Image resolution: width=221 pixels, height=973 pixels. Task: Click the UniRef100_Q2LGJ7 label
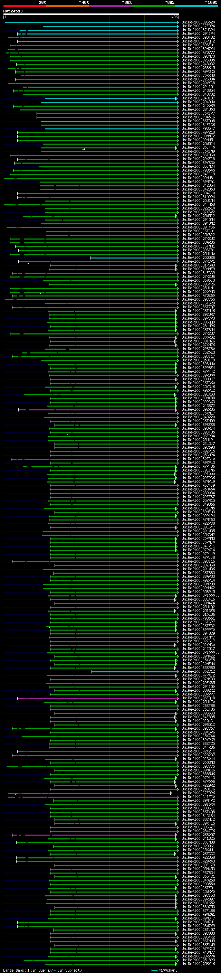pyautogui.click(x=198, y=444)
